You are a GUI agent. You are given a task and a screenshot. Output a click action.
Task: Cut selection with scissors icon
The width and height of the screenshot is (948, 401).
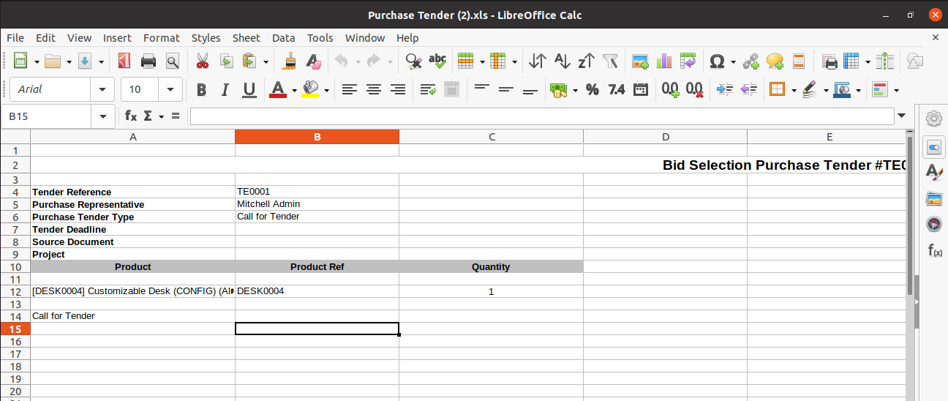tap(203, 61)
